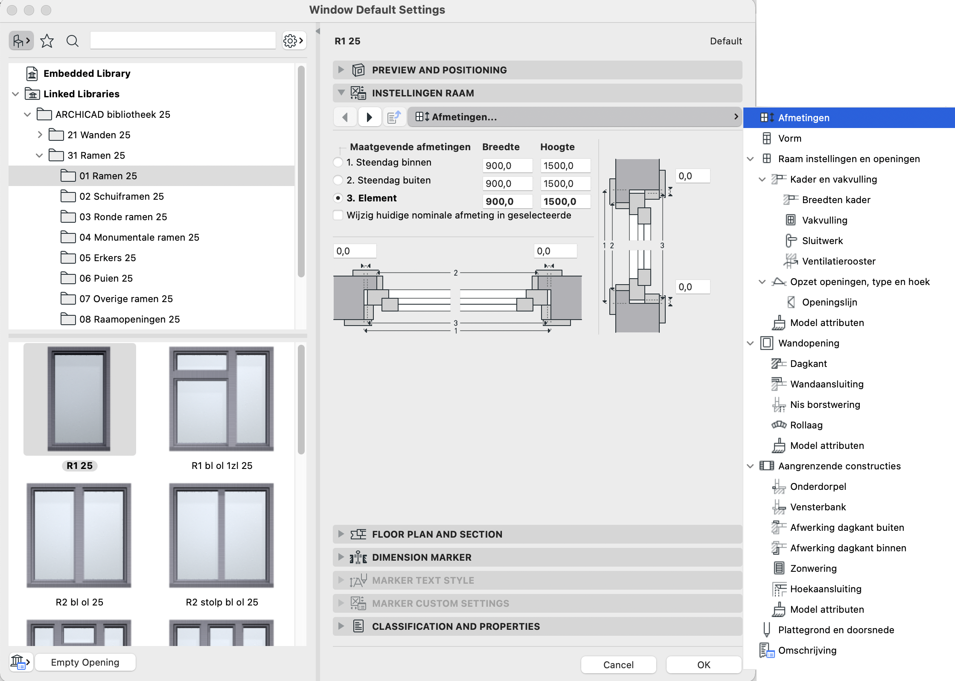Expand 21 Wanden 25 folder

coord(39,135)
